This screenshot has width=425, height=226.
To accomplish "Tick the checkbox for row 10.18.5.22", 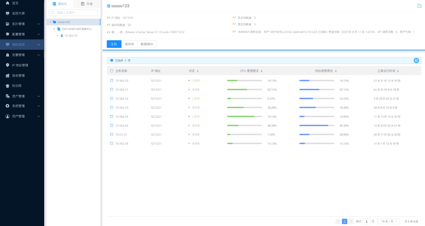I will coord(112,125).
